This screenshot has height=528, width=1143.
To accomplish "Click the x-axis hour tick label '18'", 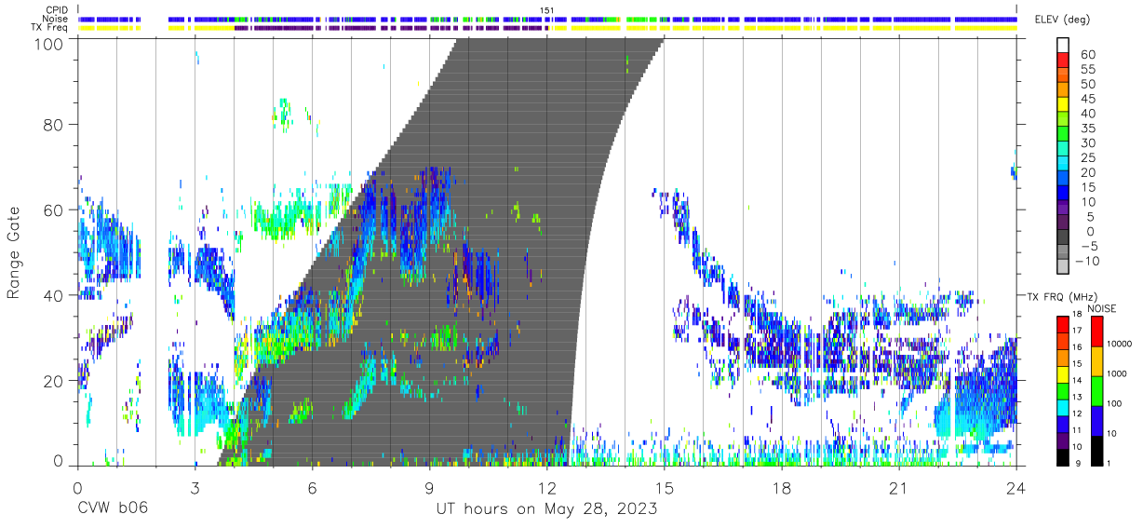I will click(x=782, y=488).
